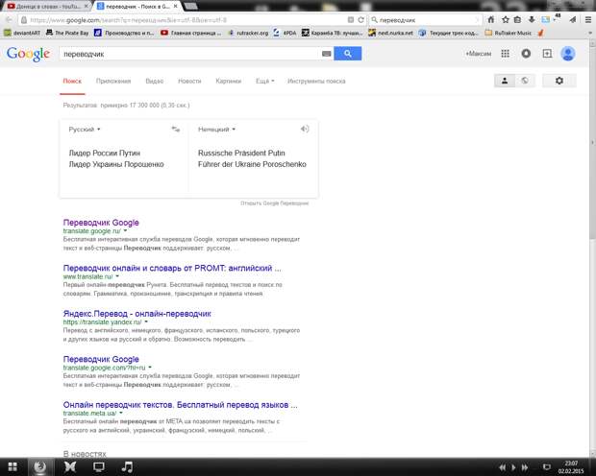Viewport: 596px width, 476px height.
Task: Select the Видео tab
Action: [155, 81]
